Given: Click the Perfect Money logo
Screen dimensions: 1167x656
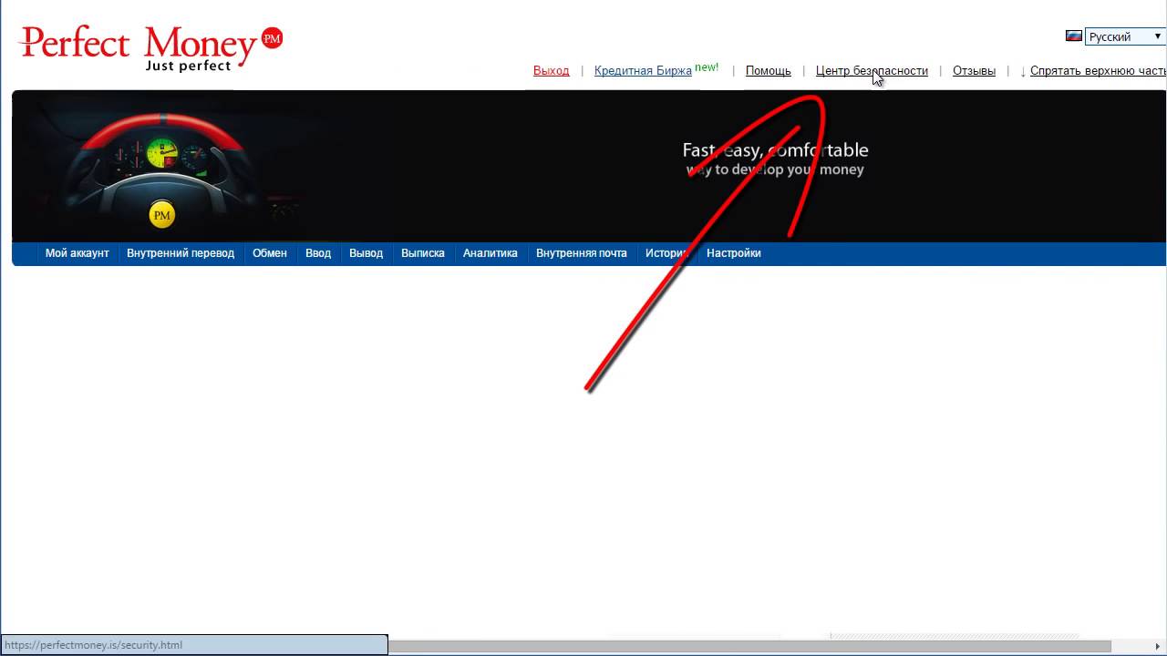Looking at the screenshot, I should (x=150, y=48).
